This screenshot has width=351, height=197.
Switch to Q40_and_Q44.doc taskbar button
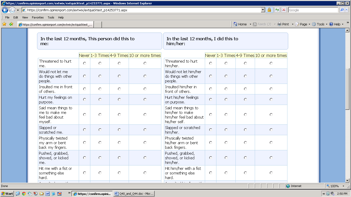134,194
